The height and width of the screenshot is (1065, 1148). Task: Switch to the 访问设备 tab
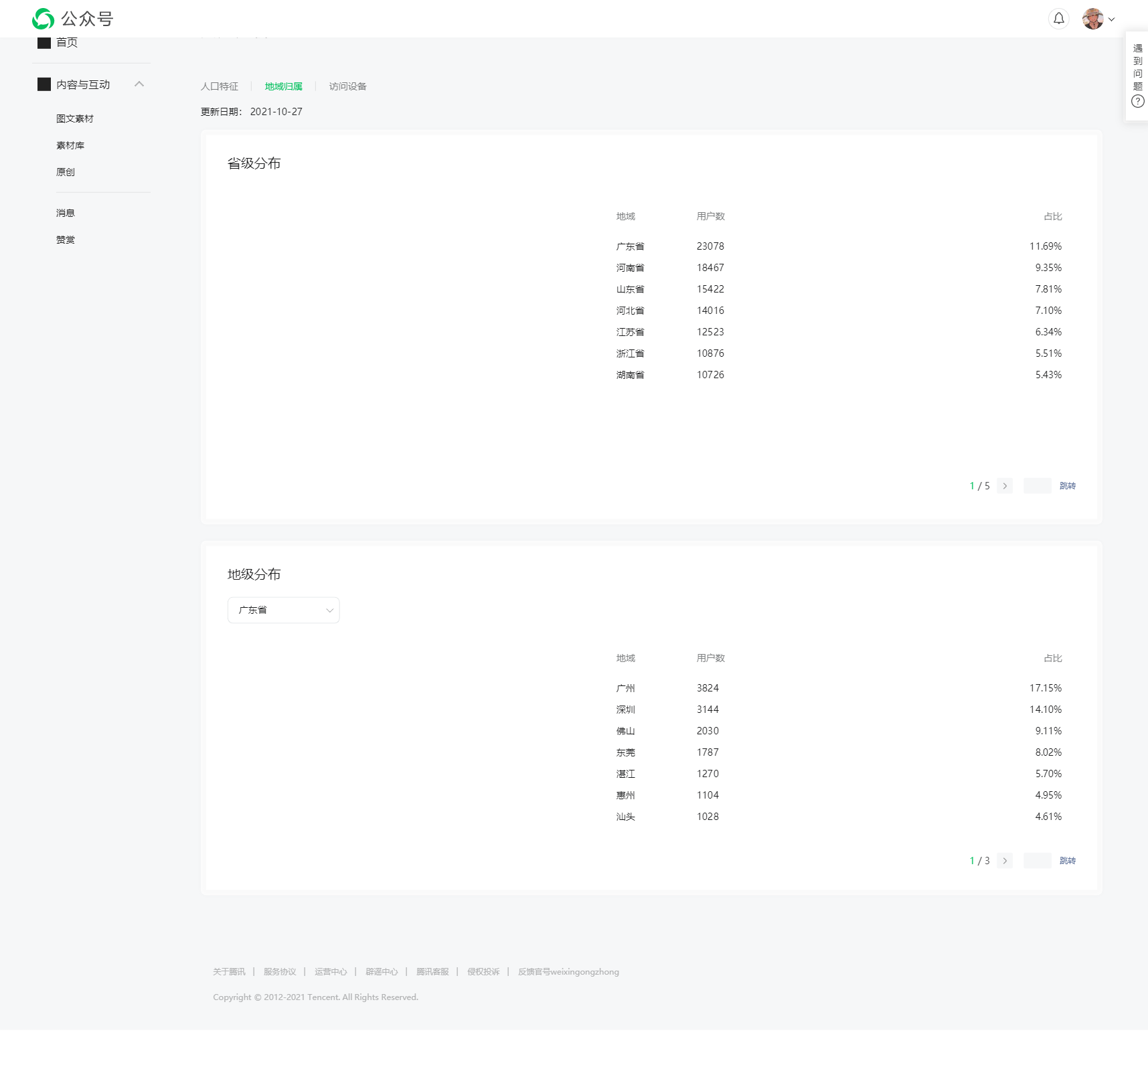(347, 86)
